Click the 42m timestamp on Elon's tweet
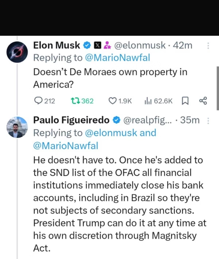Screen dimensions: 219x259 (183, 46)
